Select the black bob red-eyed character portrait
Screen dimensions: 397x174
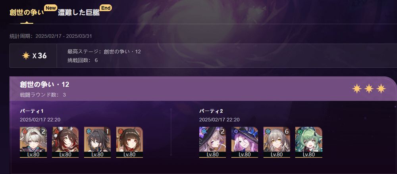coord(129,142)
